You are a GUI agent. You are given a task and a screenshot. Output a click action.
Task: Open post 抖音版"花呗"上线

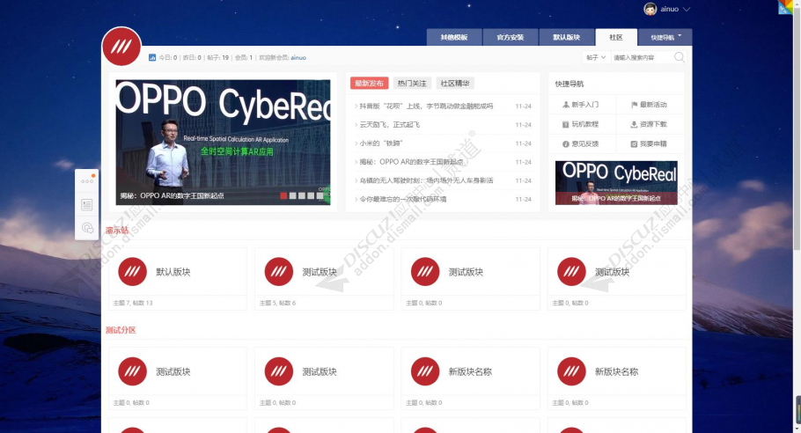point(427,106)
